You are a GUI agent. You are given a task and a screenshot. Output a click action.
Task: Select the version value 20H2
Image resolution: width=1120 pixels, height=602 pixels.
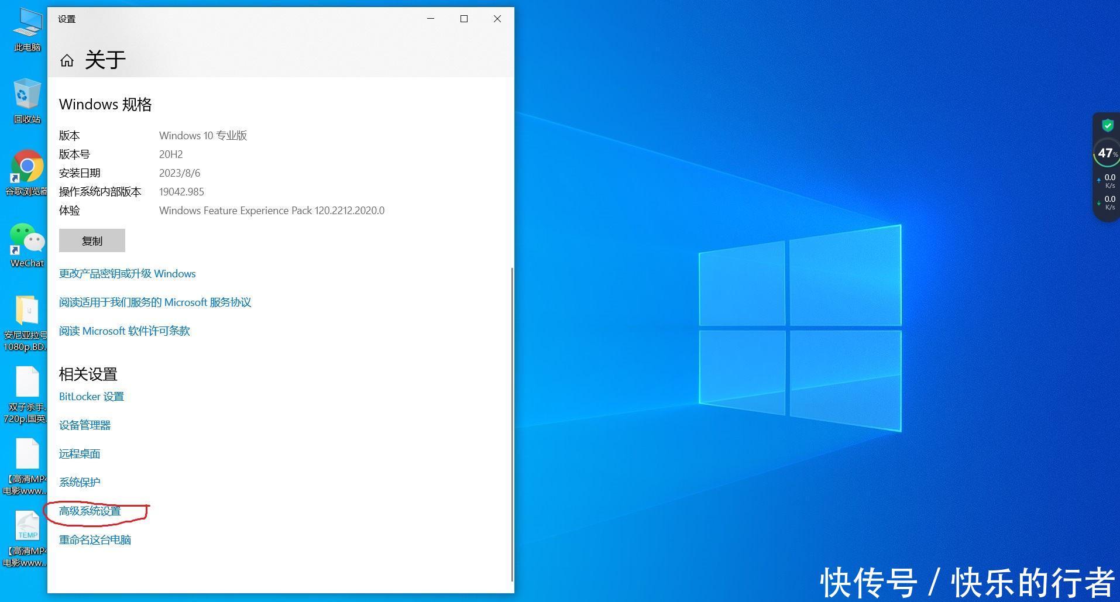(x=171, y=154)
